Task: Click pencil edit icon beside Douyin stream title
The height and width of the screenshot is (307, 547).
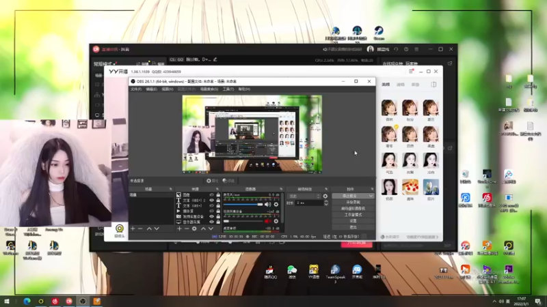Action: pos(215,59)
